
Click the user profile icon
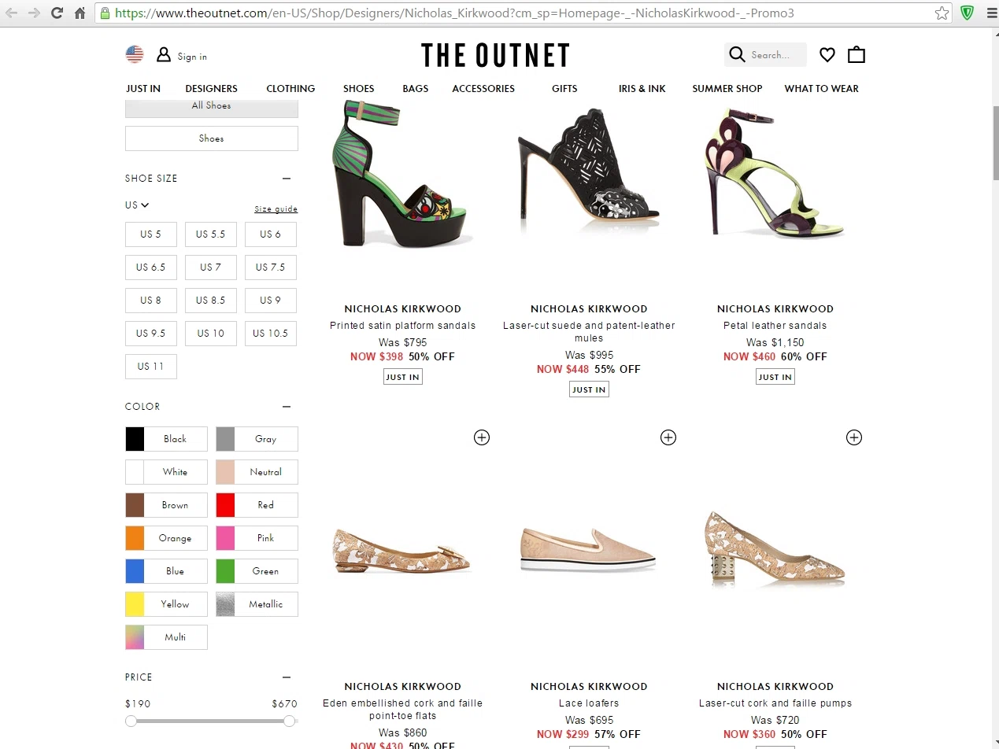(164, 54)
